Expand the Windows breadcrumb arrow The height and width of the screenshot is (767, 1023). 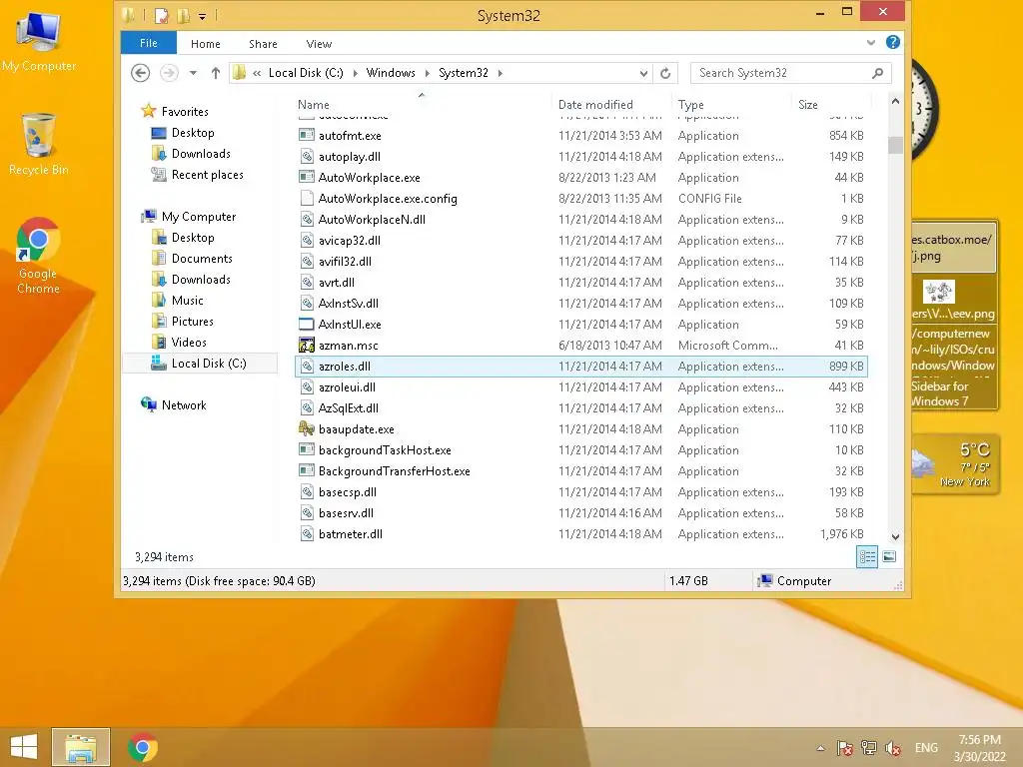click(x=428, y=73)
